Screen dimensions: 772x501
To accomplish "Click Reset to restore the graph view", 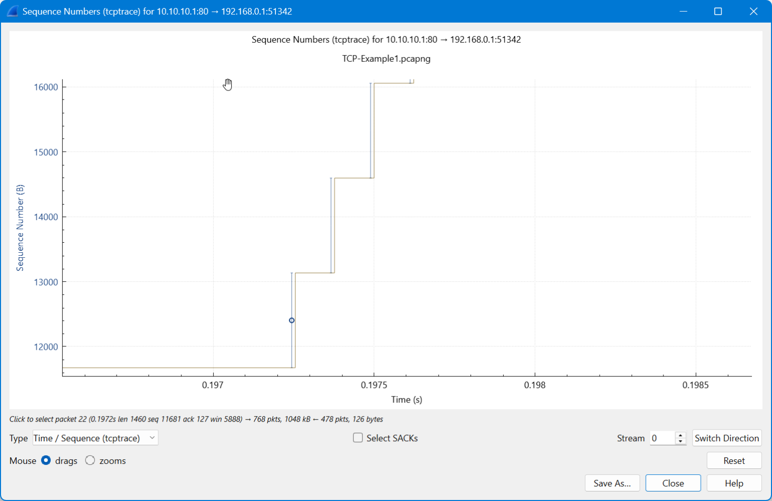I will pos(734,460).
